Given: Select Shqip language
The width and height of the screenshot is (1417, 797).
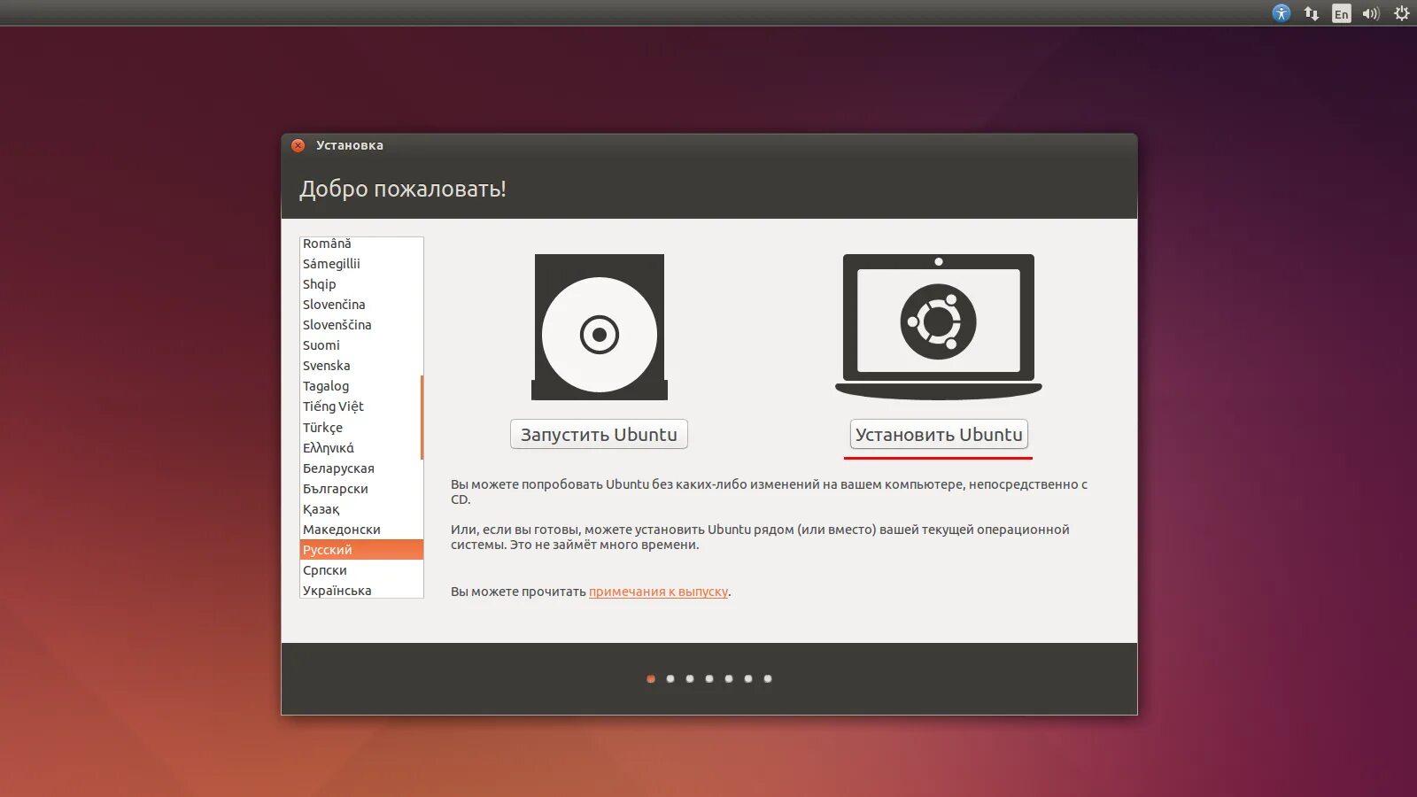Looking at the screenshot, I should click(361, 284).
